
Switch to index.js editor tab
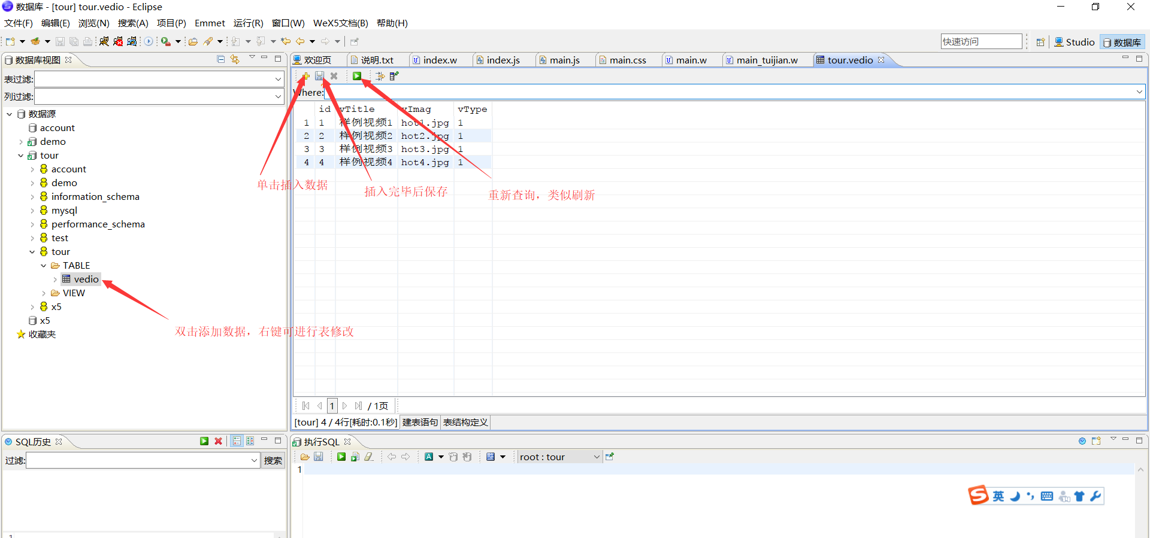tap(498, 60)
